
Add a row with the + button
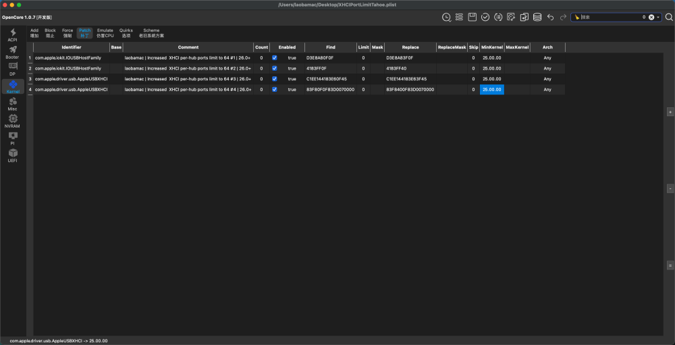670,112
